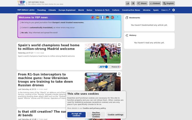Open the Climate section
Image resolution: width=192 pixels, height=120 pixels.
52,10
